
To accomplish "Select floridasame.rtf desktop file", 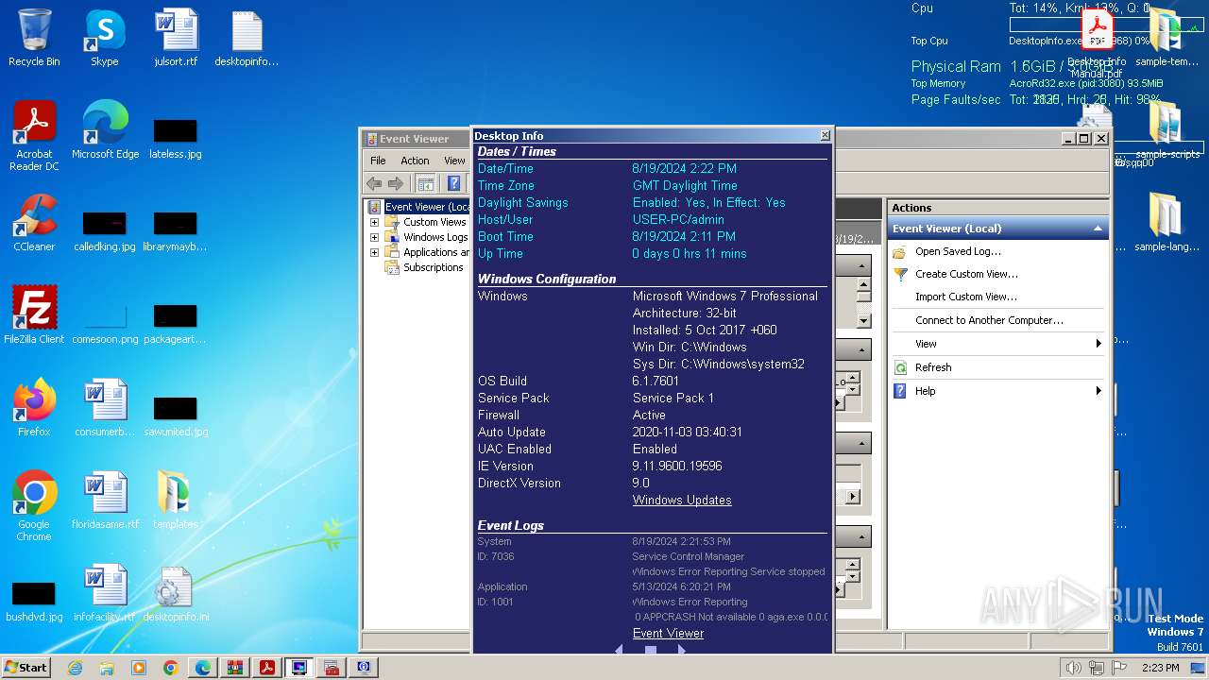I will pos(105,501).
